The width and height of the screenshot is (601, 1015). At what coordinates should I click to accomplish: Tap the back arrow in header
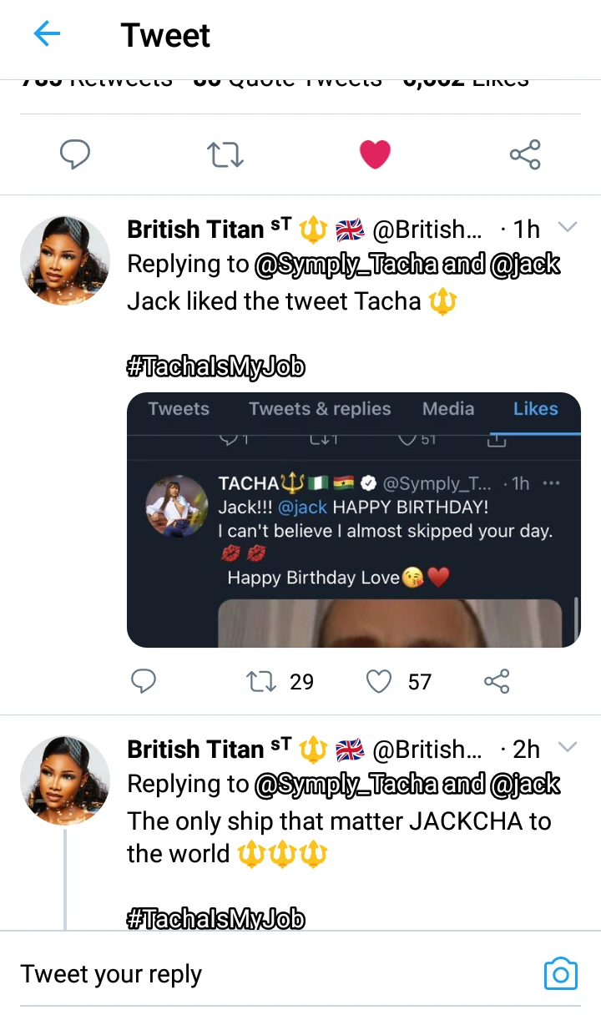48,34
